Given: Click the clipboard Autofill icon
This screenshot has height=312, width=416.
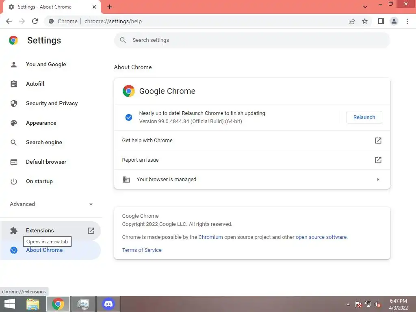Looking at the screenshot, I should tap(13, 84).
